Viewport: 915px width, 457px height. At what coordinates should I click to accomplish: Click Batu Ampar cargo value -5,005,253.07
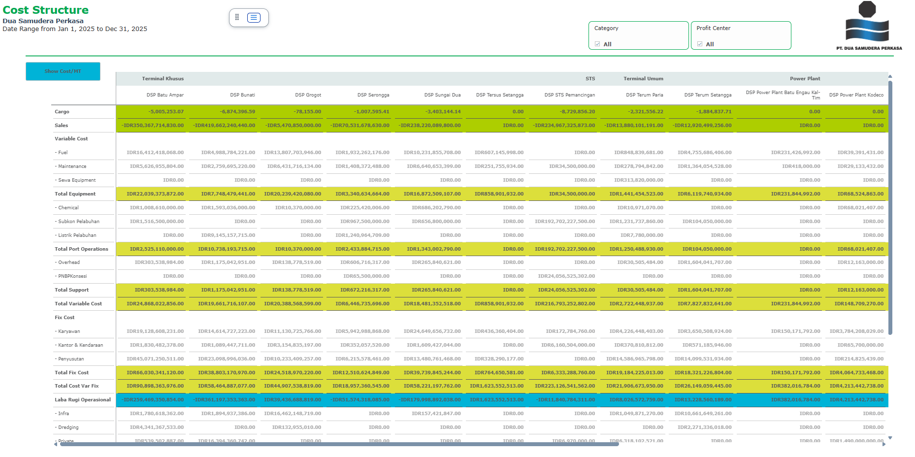166,112
